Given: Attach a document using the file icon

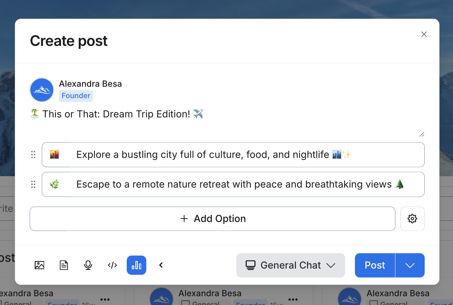Looking at the screenshot, I should [64, 265].
